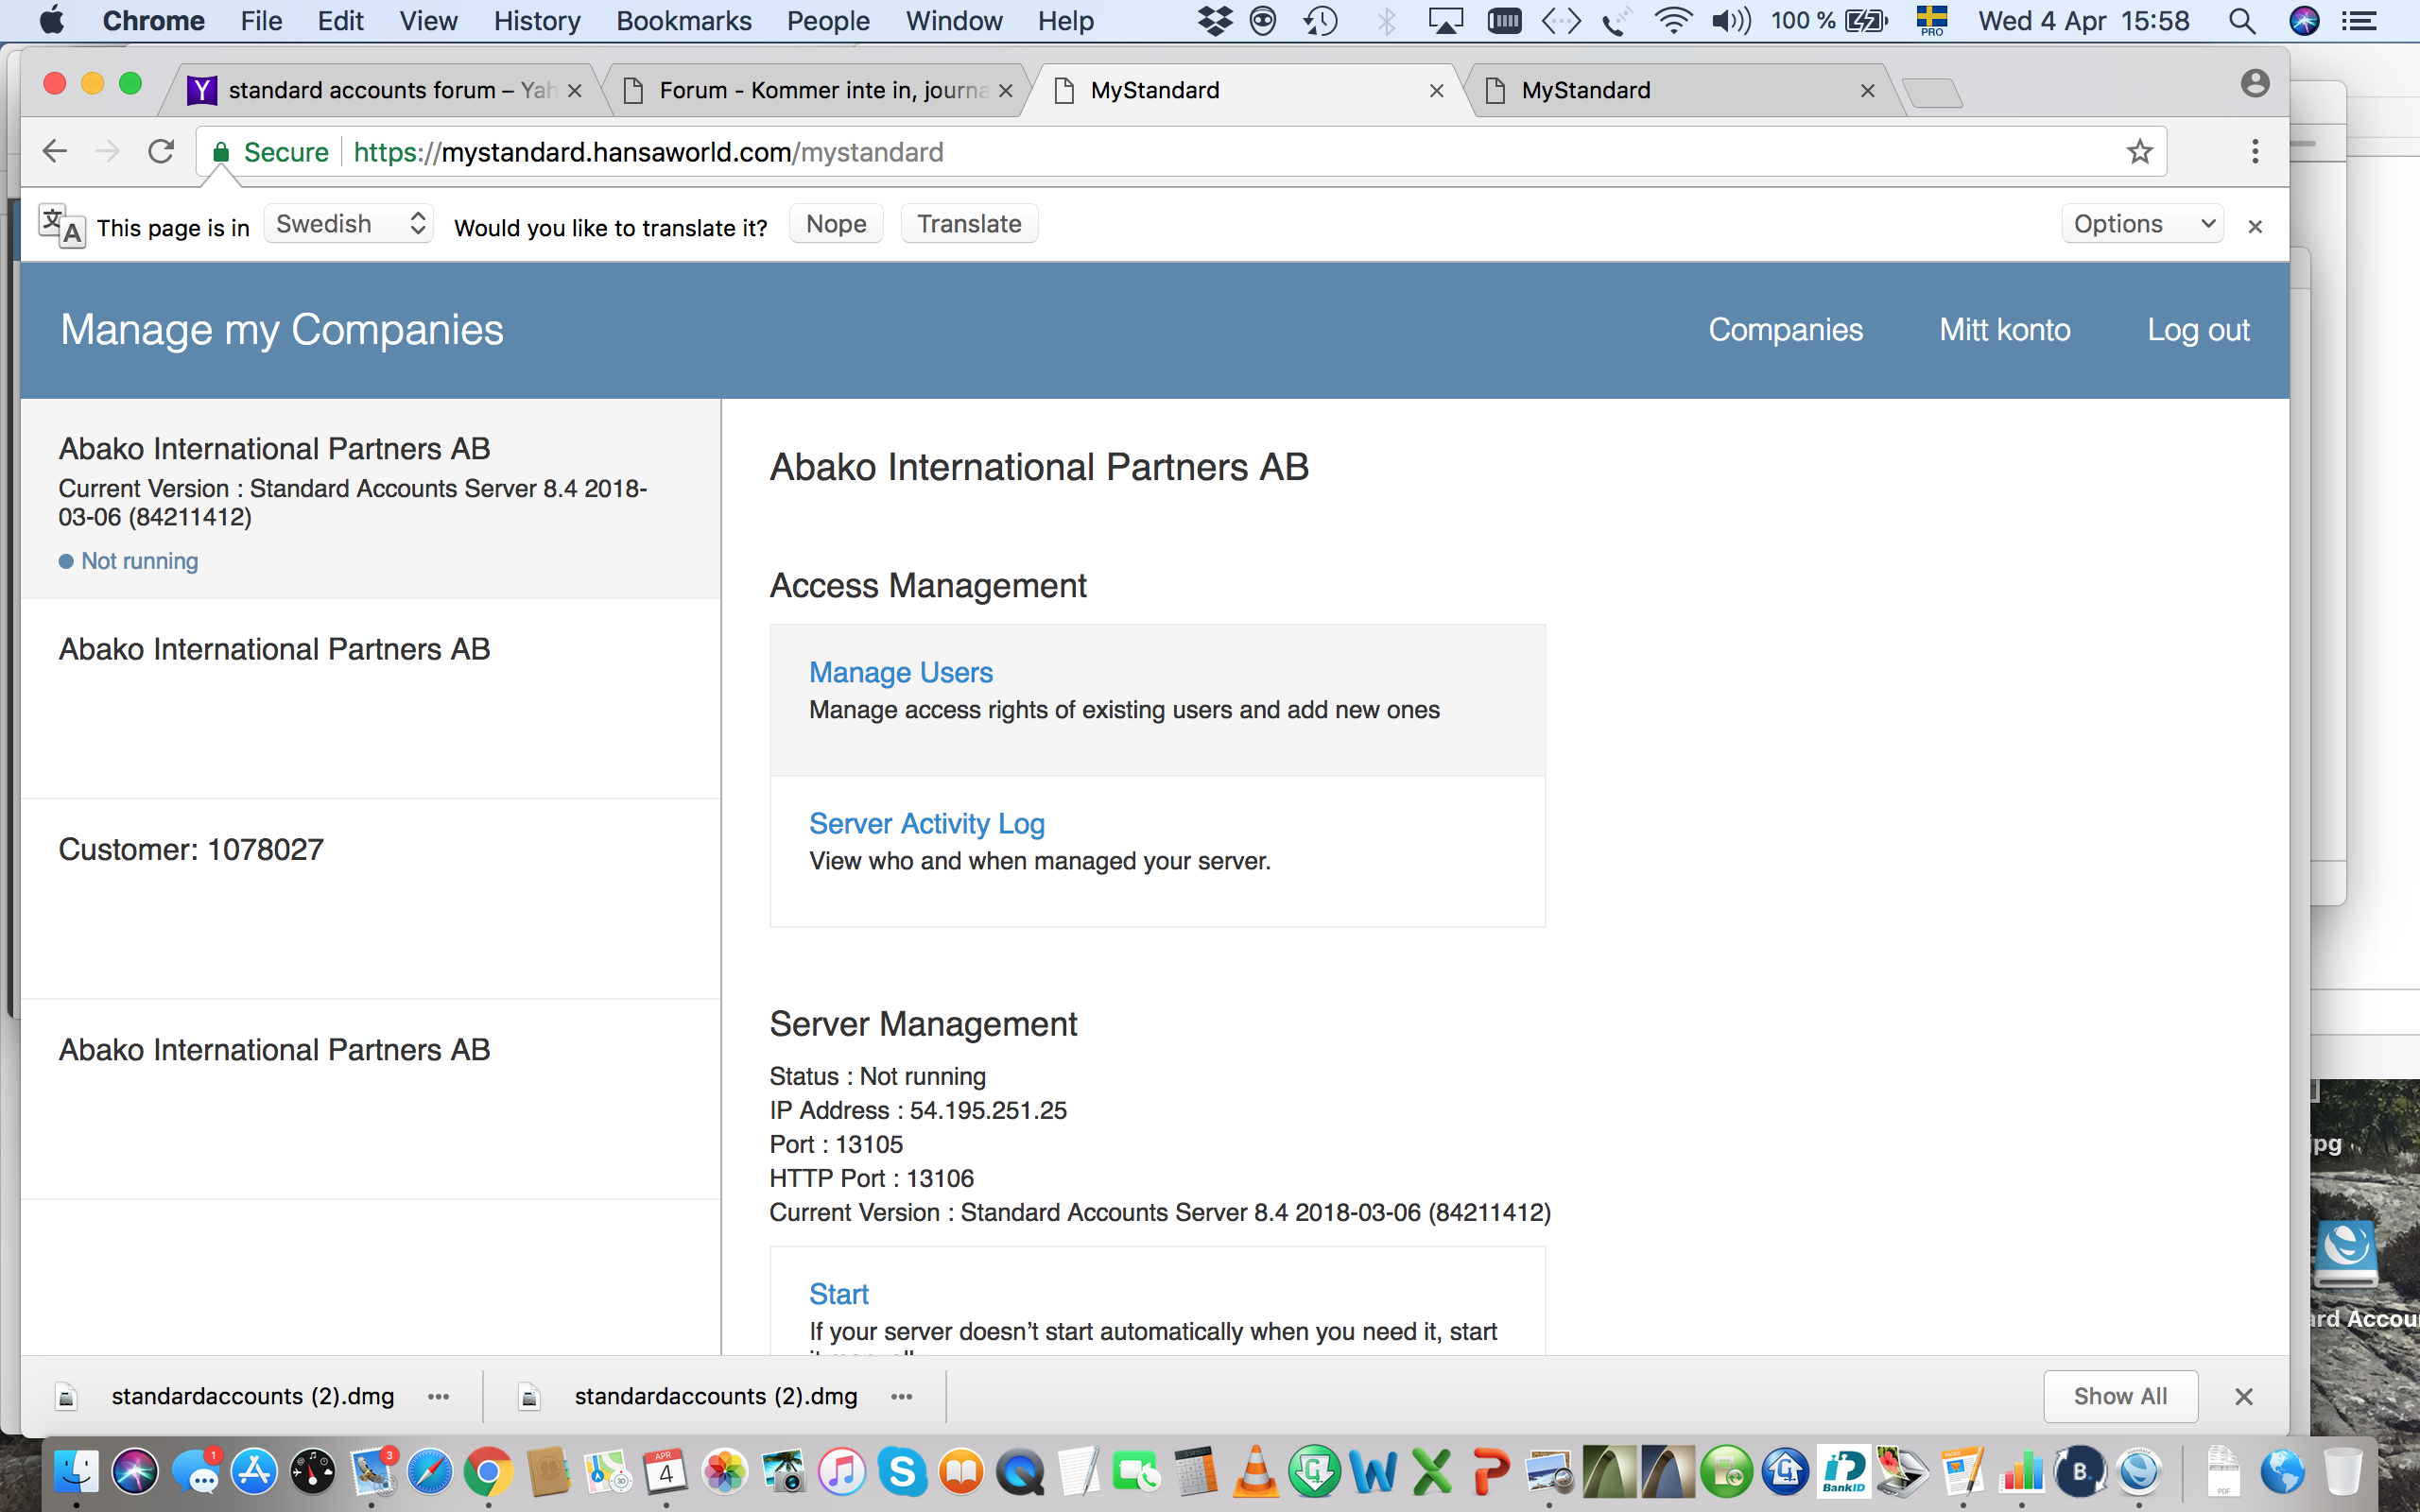Click the address bar URL field
This screenshot has width=2420, height=1512.
point(1180,152)
